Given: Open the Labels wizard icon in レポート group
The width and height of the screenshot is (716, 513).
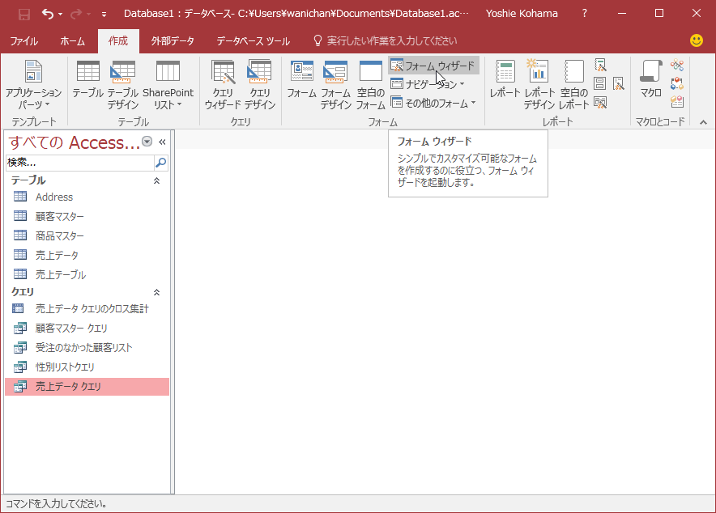Looking at the screenshot, I should click(x=600, y=83).
